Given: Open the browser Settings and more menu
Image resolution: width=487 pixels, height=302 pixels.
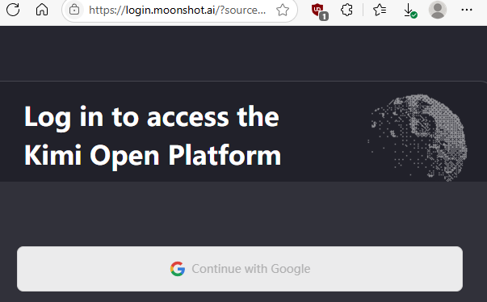Looking at the screenshot, I should [x=467, y=10].
